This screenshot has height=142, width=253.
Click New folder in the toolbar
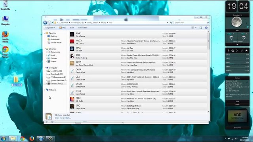tap(83, 28)
